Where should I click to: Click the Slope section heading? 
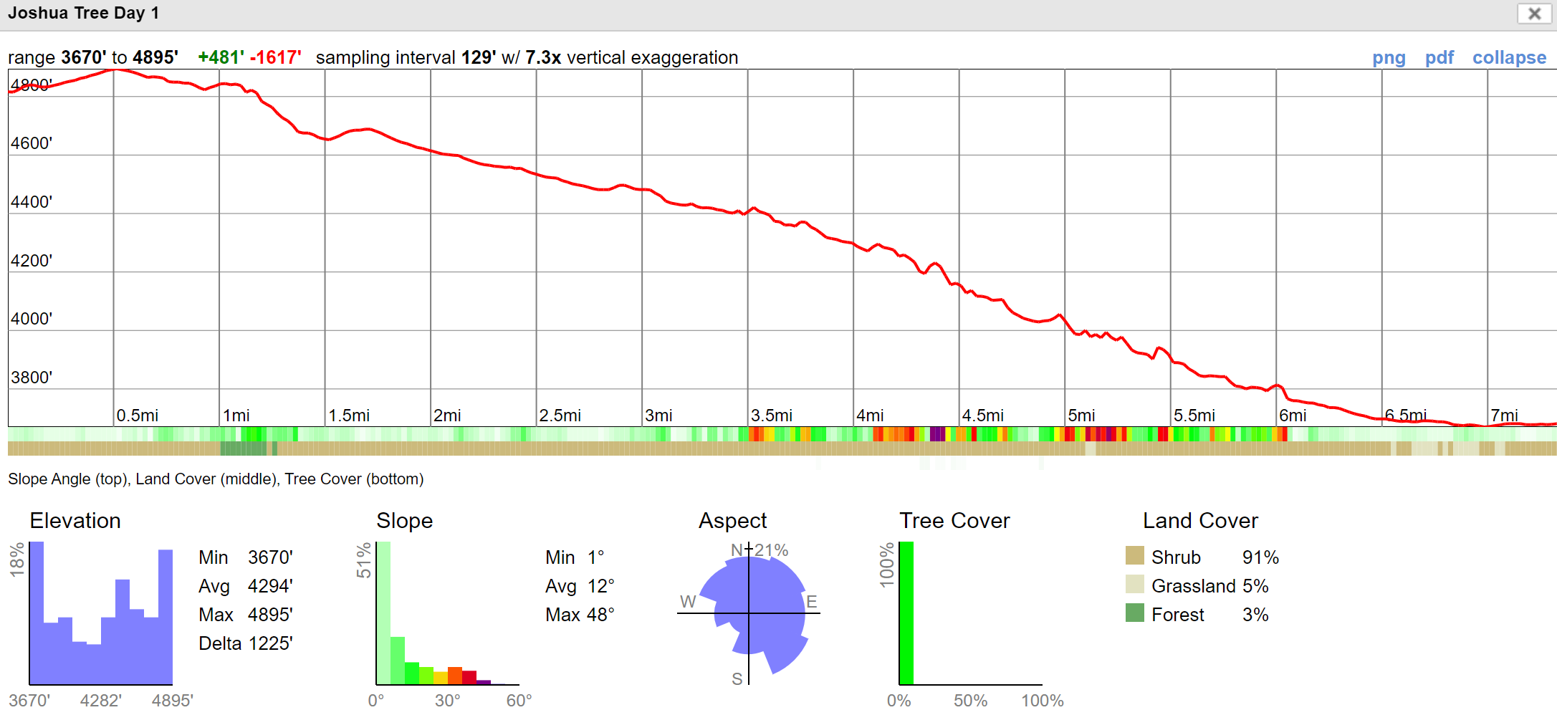coord(405,521)
